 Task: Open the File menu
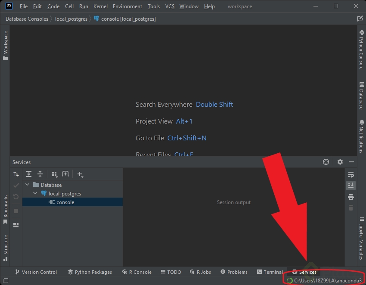coord(24,6)
